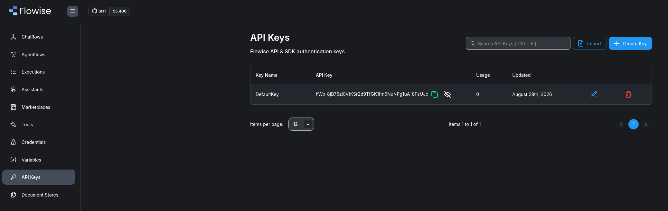Go to Agentflows section
The image size is (668, 211).
pyautogui.click(x=39, y=55)
